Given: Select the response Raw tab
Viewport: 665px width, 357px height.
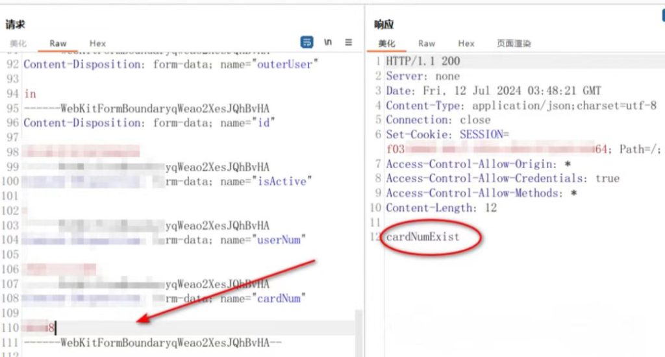Looking at the screenshot, I should click(427, 43).
